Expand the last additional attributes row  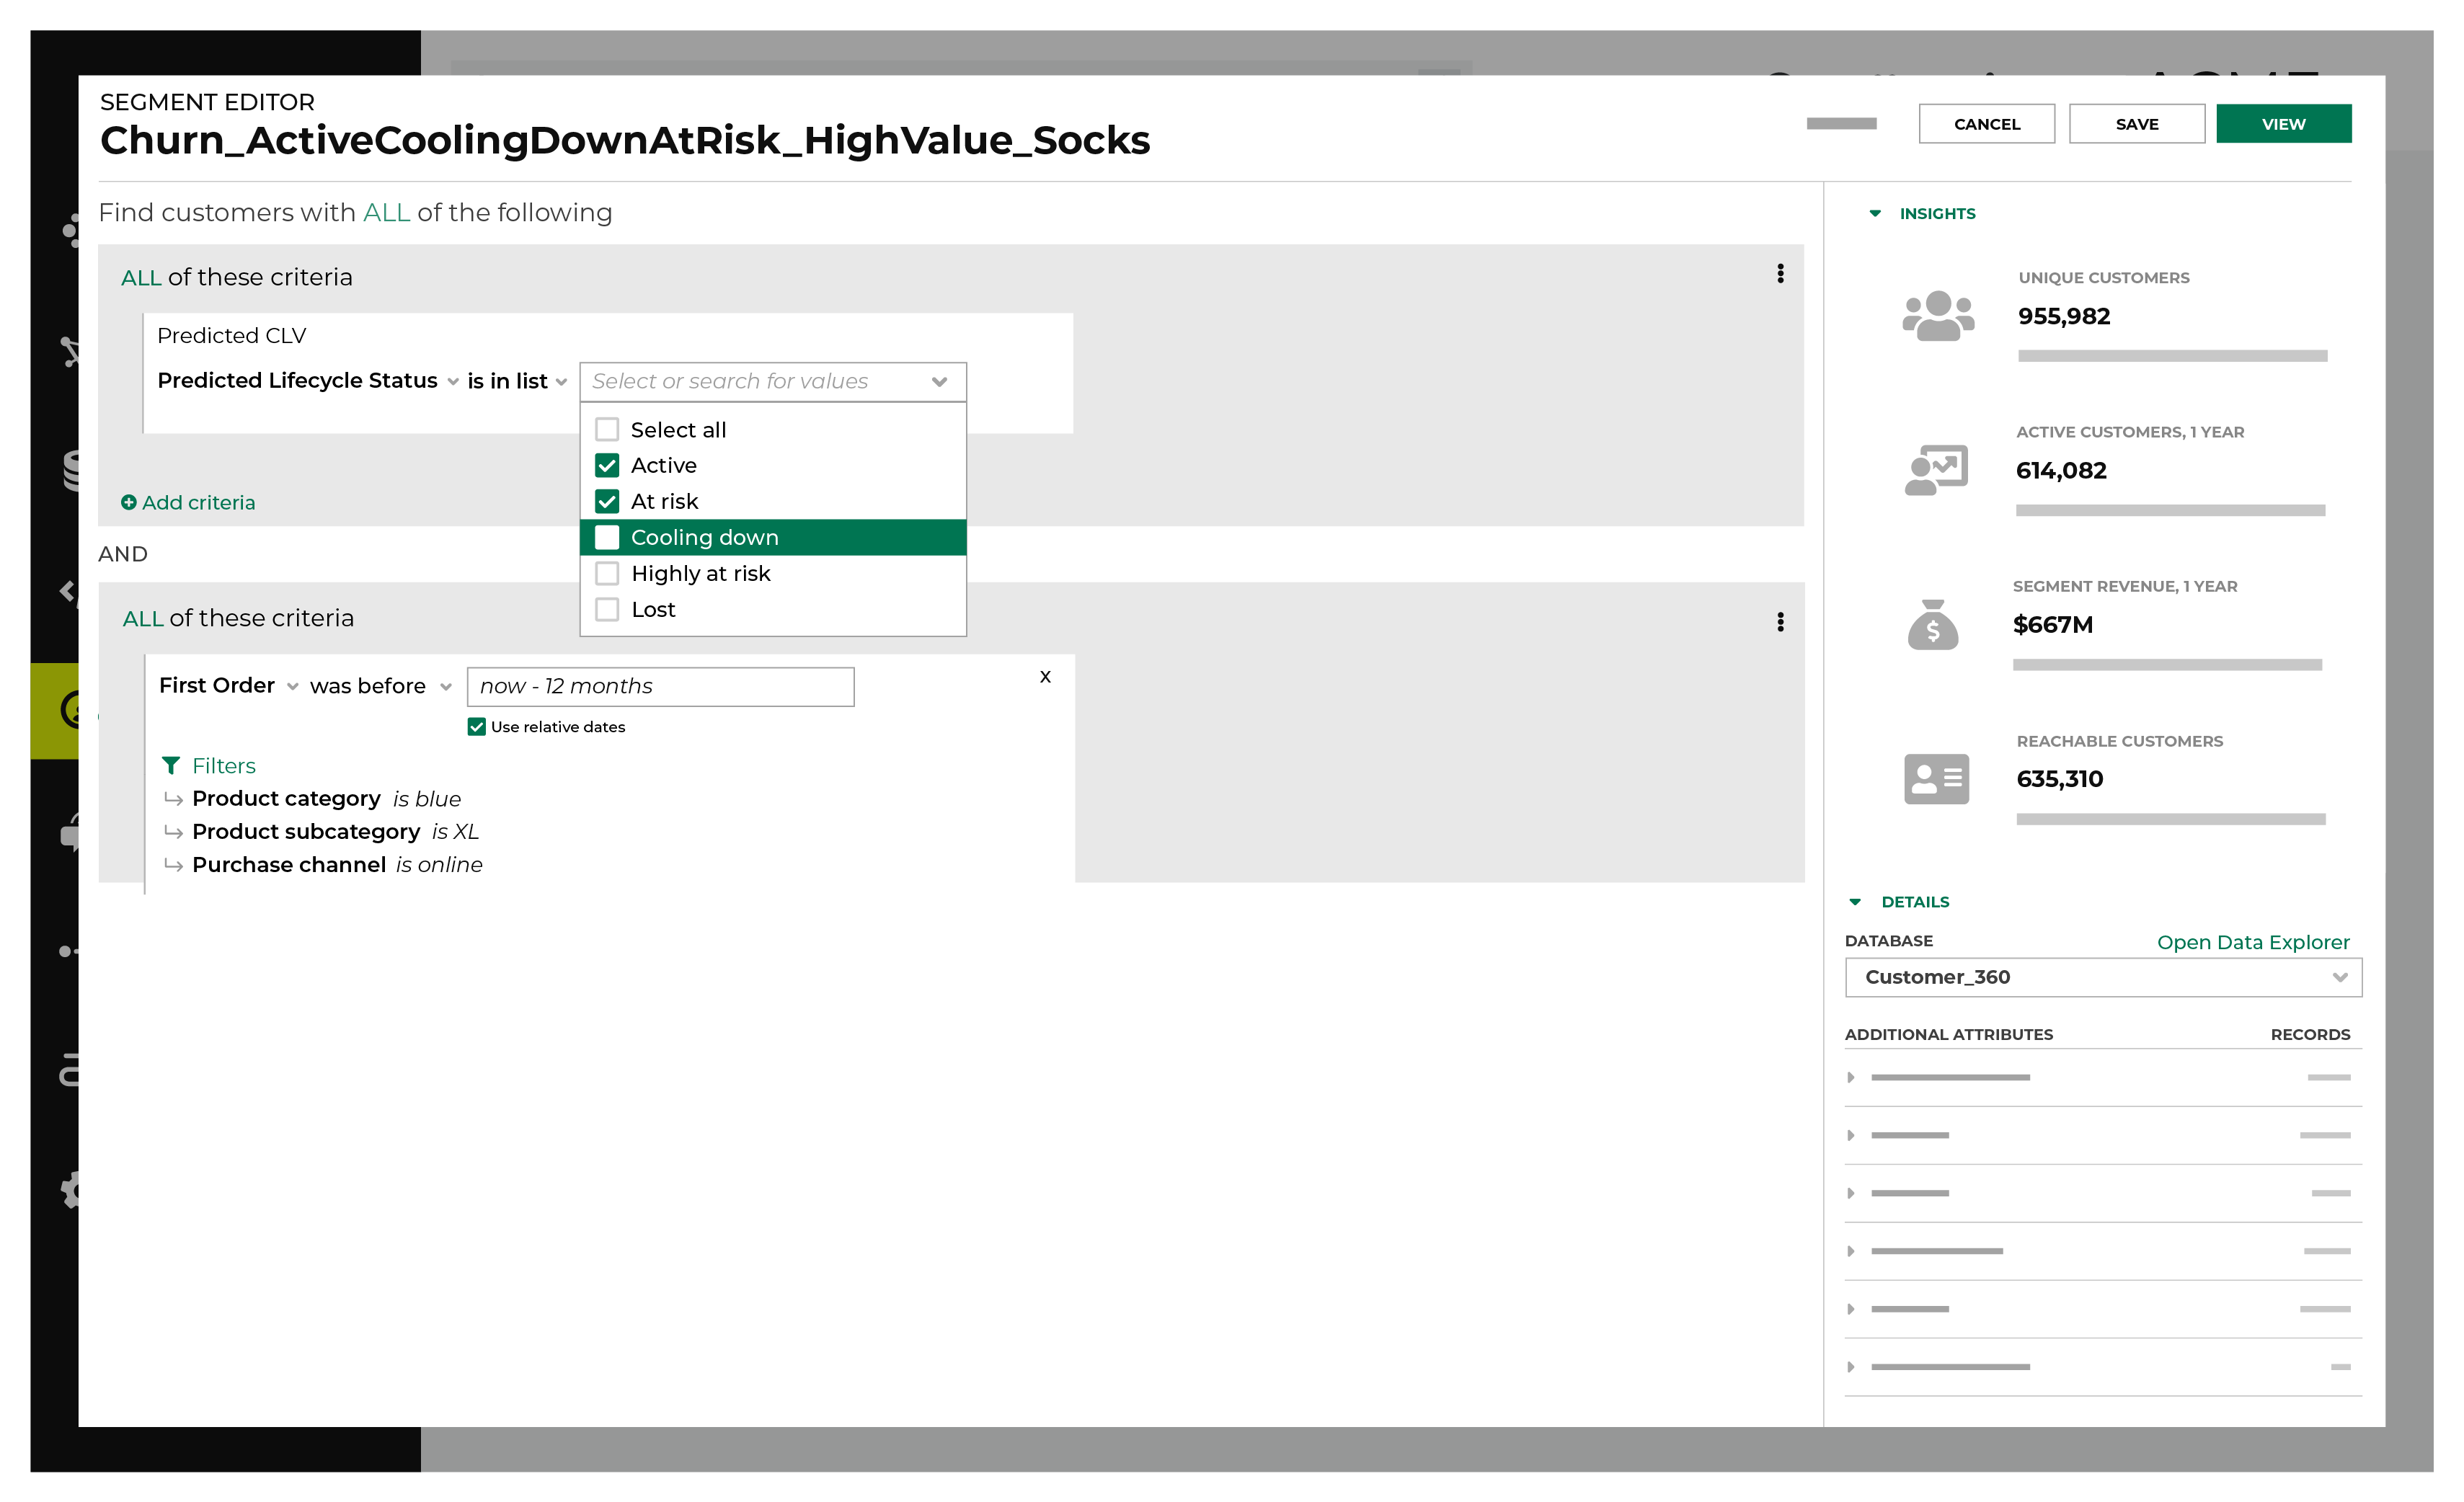[x=1851, y=1366]
